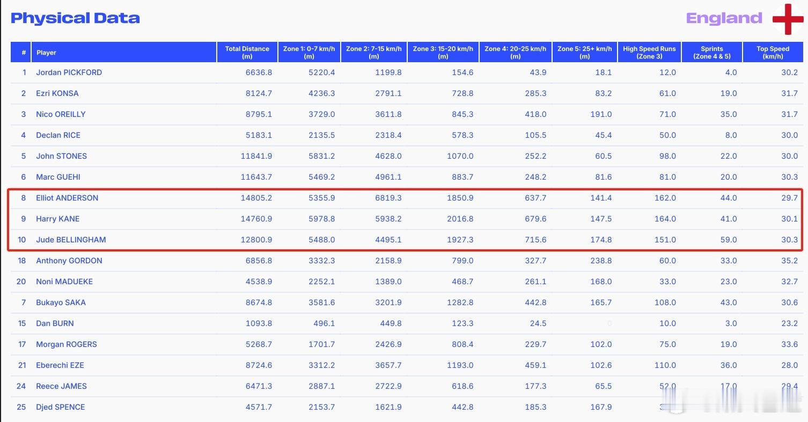Viewport: 808px width, 422px height.
Task: Click Guehi's Zone 2 value 4961.1
Action: coord(388,177)
